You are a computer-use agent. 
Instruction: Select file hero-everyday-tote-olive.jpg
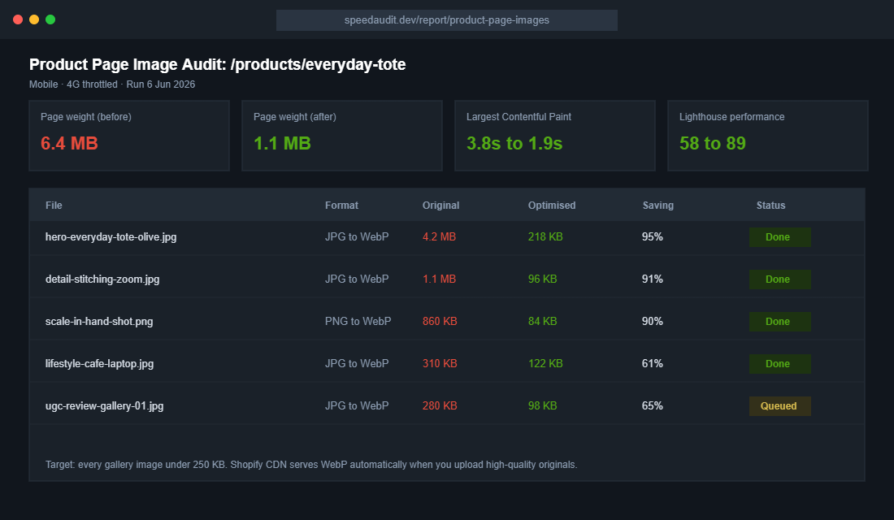111,237
